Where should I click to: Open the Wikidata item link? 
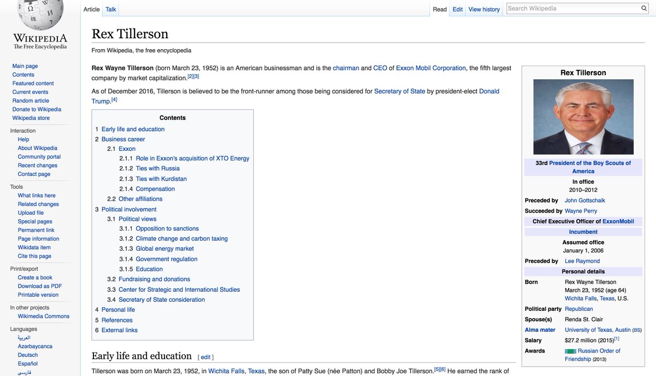coord(34,248)
